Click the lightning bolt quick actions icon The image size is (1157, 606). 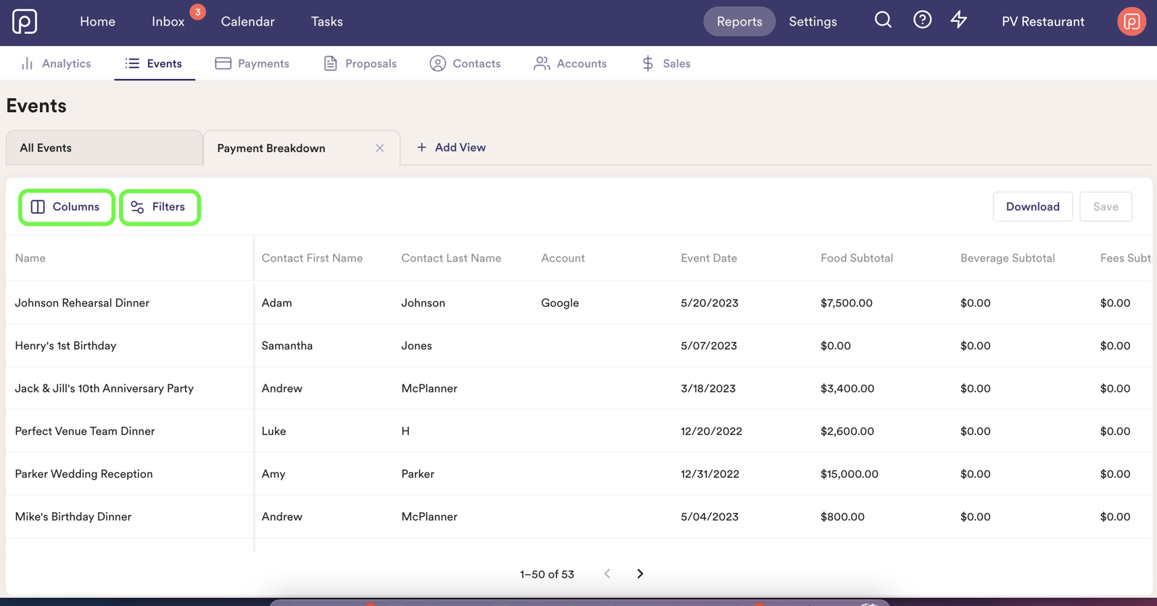pos(958,20)
